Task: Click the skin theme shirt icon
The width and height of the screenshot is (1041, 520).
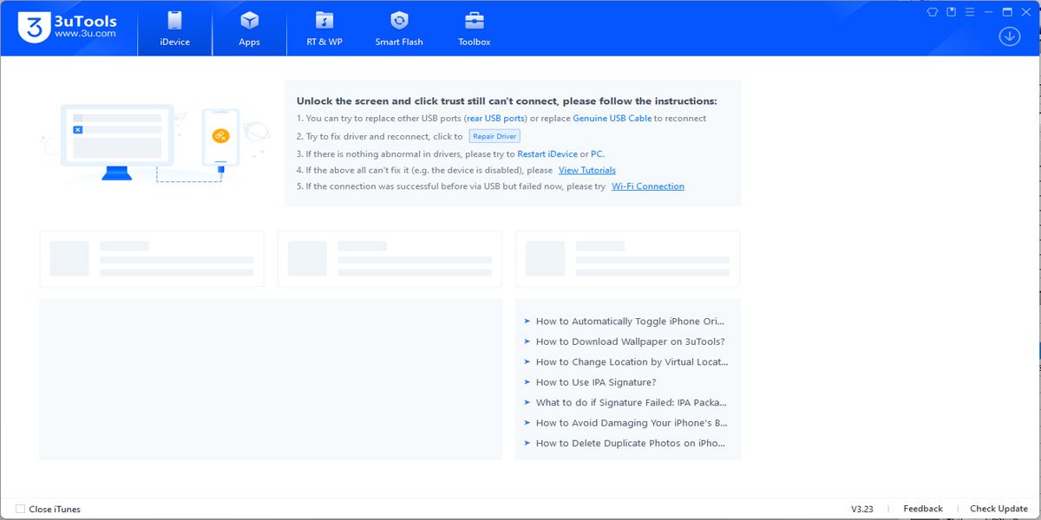Action: [933, 12]
